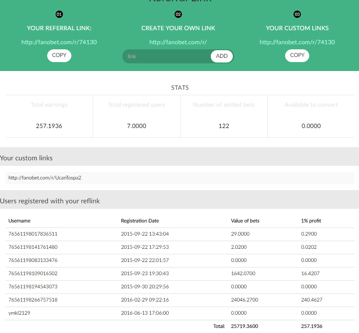Viewport: 359px width, 333px height.
Task: Select the 2.0200 bet value
Action: click(239, 247)
